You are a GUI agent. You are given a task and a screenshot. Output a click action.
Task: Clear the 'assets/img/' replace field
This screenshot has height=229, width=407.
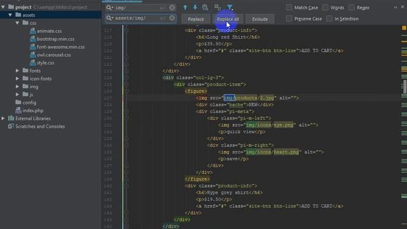pyautogui.click(x=172, y=18)
